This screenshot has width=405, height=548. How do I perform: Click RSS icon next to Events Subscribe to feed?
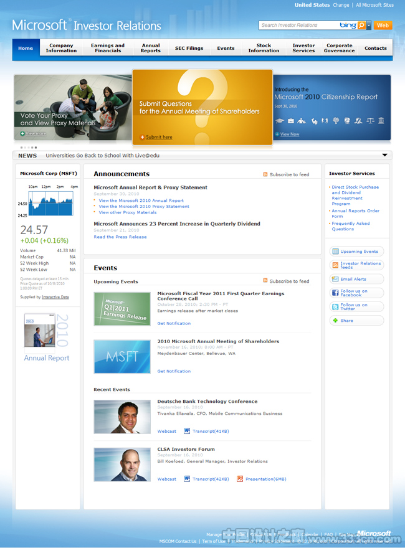[x=265, y=280]
